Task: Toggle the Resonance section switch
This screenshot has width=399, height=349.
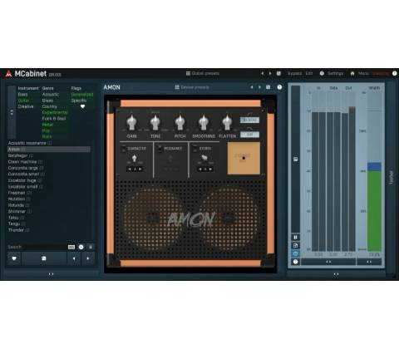Action: click(x=160, y=149)
